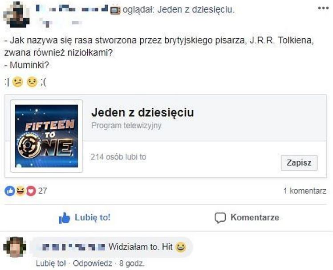Open the Jeden z dziesięciu activity link
The width and height of the screenshot is (333, 270).
click(196, 10)
